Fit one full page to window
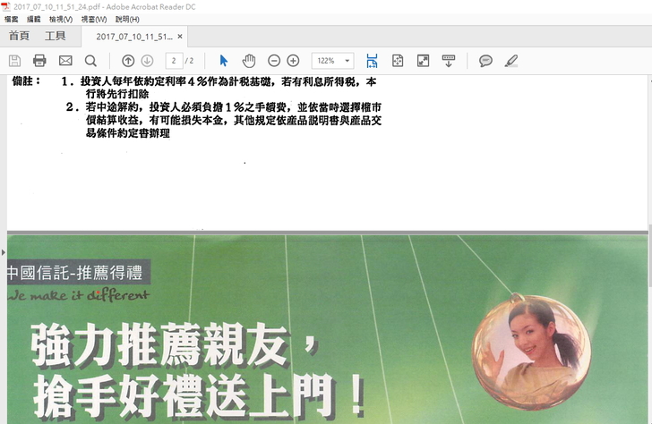Image resolution: width=652 pixels, height=424 pixels. point(398,61)
